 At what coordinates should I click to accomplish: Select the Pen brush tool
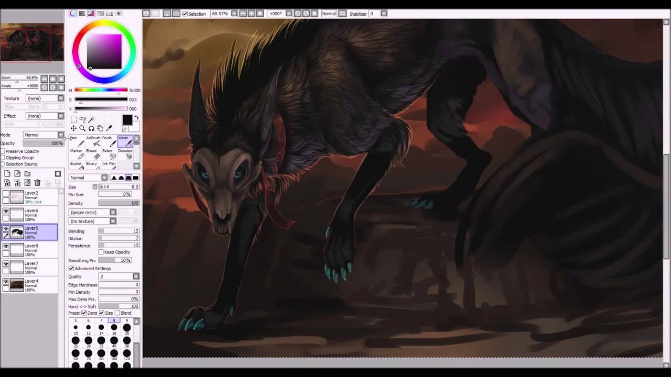click(x=77, y=141)
